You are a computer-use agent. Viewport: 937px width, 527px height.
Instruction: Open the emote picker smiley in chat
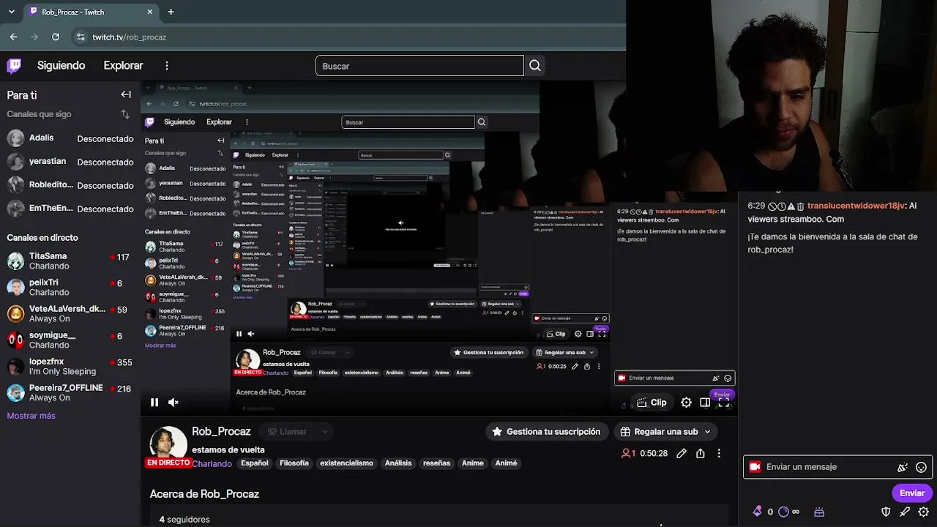pyautogui.click(x=922, y=467)
